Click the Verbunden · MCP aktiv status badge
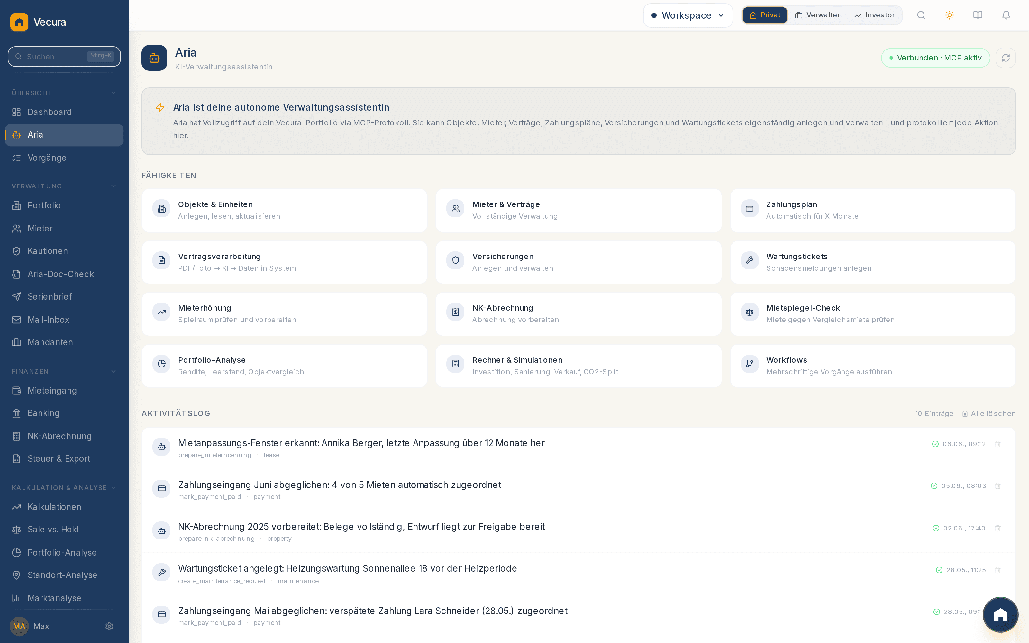This screenshot has height=643, width=1029. (935, 58)
